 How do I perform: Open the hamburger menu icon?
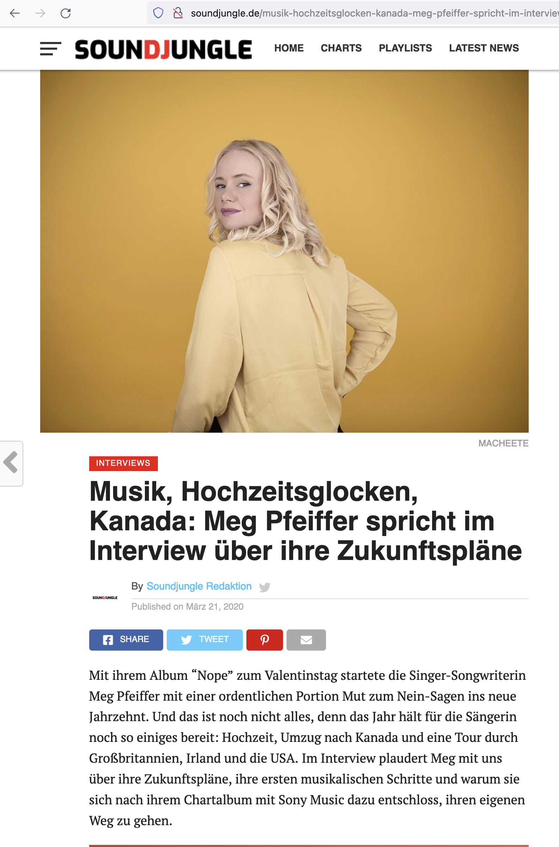(x=51, y=49)
